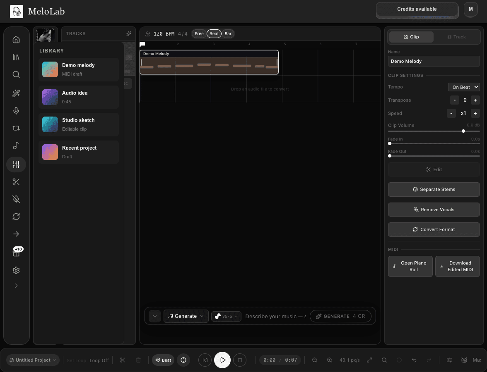This screenshot has height=372, width=487.
Task: Toggle the Beat button in bottom bar
Action: coord(163,360)
